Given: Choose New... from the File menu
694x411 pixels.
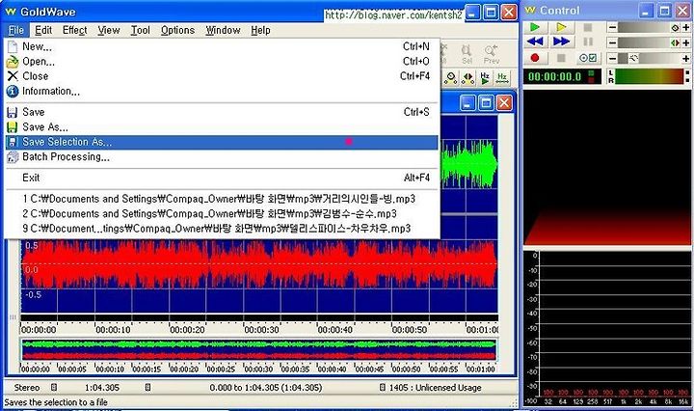Looking at the screenshot, I should [x=222, y=46].
